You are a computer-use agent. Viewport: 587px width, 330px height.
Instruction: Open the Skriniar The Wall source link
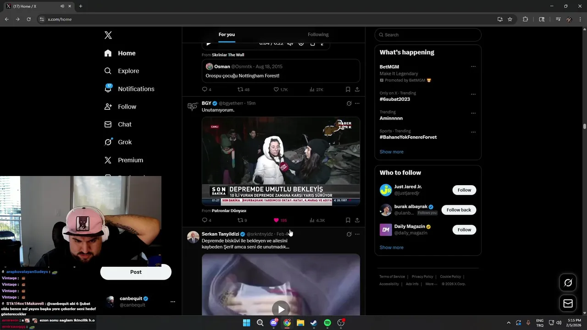click(228, 55)
